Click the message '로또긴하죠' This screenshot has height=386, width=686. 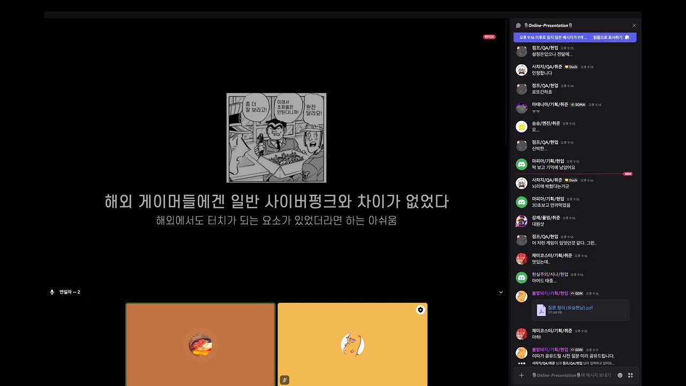541,92
